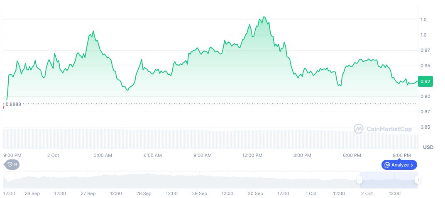Click the green 0.92 current price tag

click(x=425, y=81)
